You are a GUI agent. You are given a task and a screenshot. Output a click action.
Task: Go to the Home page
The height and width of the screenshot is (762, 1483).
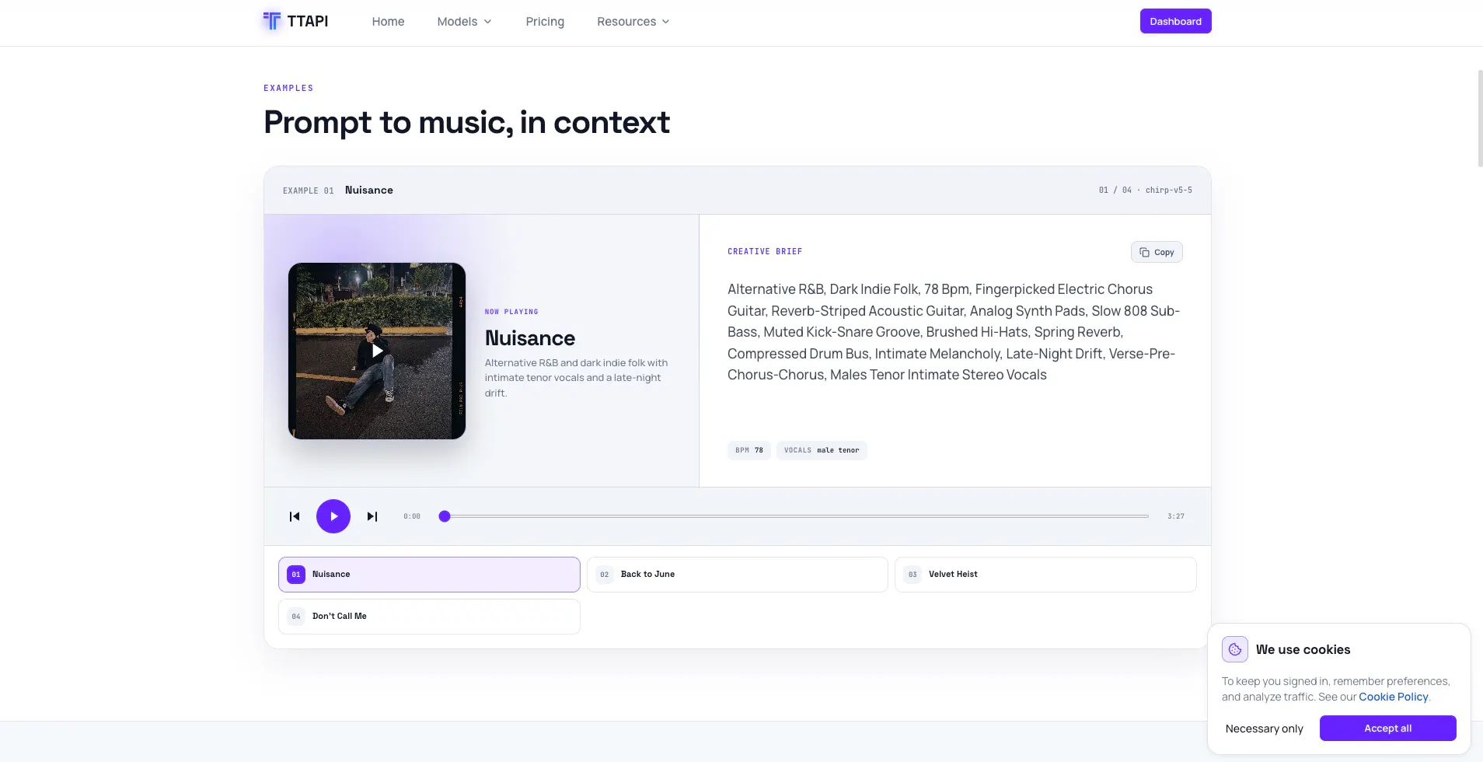tap(388, 22)
